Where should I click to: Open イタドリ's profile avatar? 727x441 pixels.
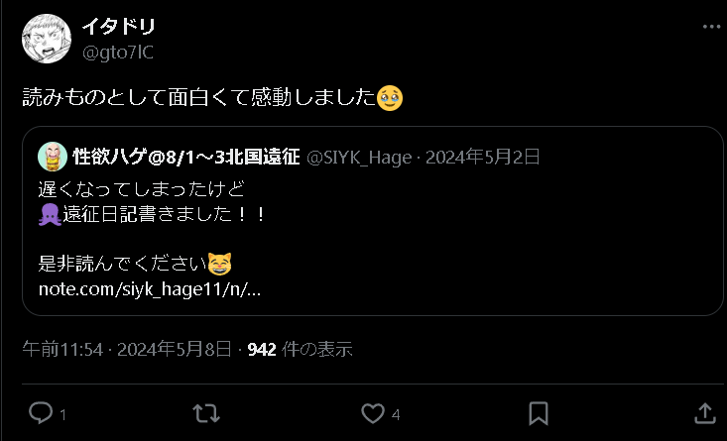pyautogui.click(x=47, y=39)
